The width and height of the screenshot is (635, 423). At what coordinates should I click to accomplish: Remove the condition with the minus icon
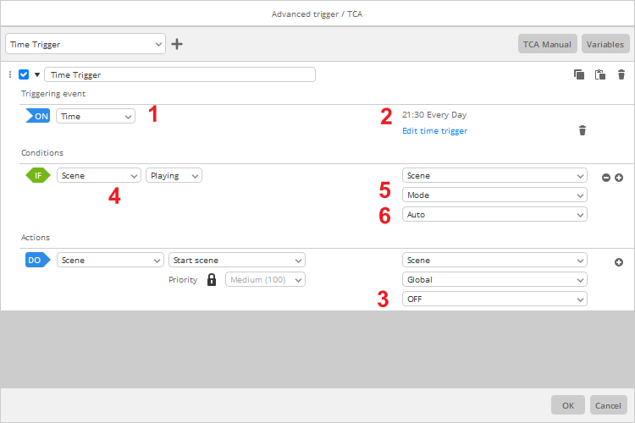[x=605, y=178]
